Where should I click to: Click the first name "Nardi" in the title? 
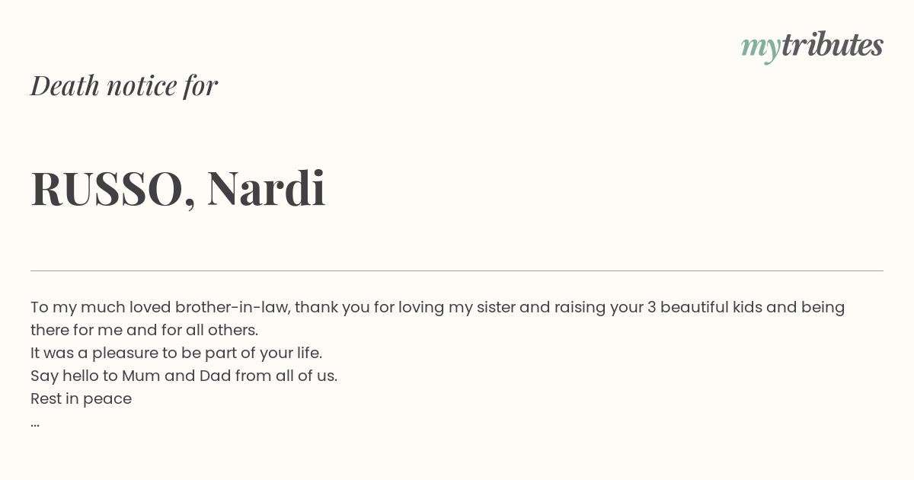267,187
